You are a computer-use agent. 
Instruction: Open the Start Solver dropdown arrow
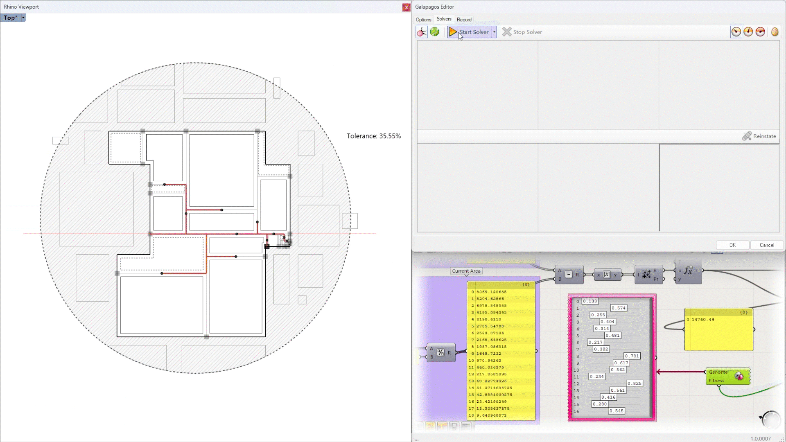coord(494,32)
